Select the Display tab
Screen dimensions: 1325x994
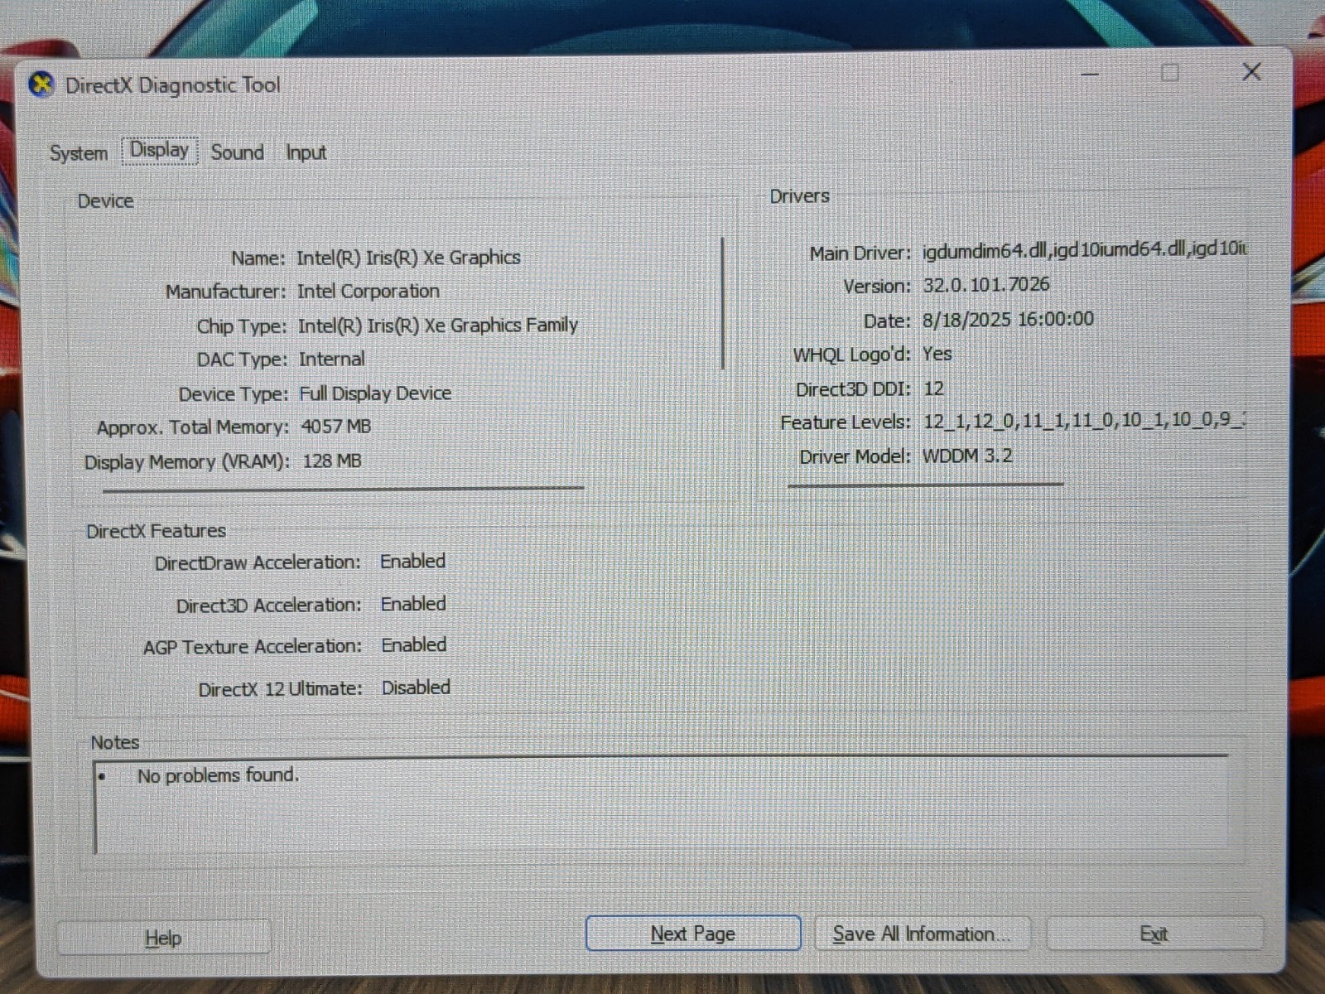tap(160, 151)
